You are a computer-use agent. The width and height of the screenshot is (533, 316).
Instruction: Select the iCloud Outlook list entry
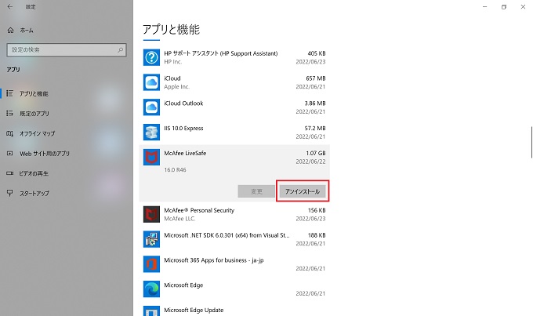pos(234,107)
